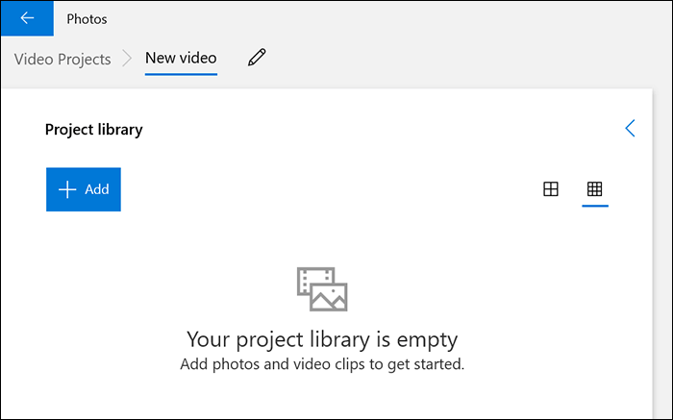The width and height of the screenshot is (673, 420).
Task: Click the blue underline below the active grid view
Action: (x=594, y=207)
